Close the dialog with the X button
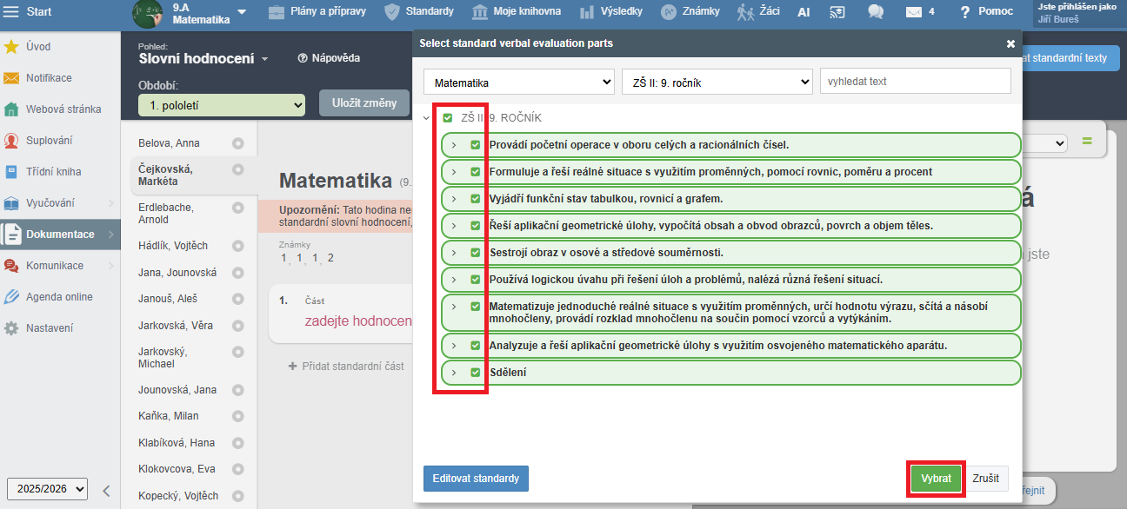 click(1010, 43)
